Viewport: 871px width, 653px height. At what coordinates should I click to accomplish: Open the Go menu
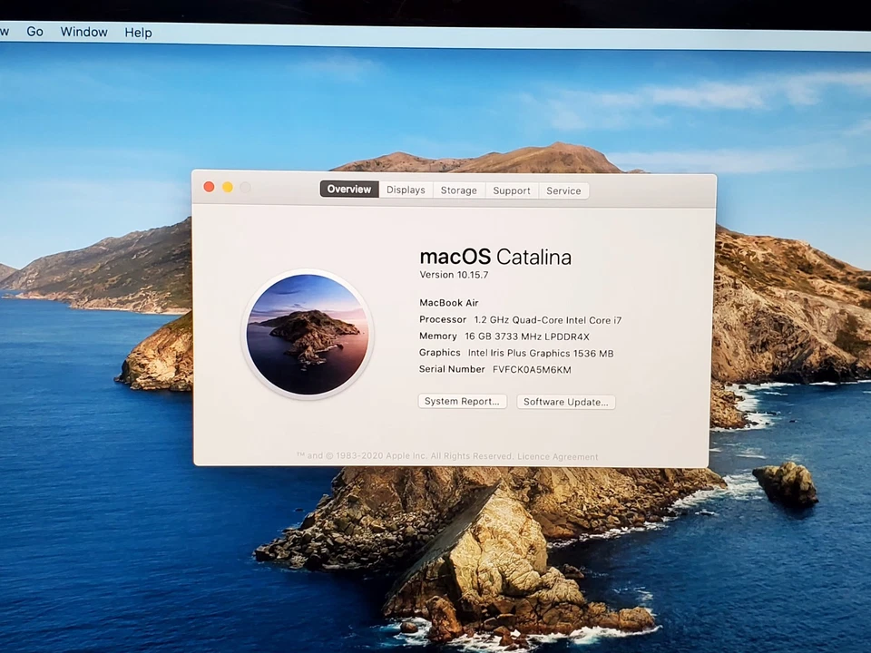pos(35,32)
